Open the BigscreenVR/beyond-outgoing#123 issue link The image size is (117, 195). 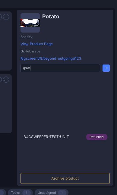51,58
